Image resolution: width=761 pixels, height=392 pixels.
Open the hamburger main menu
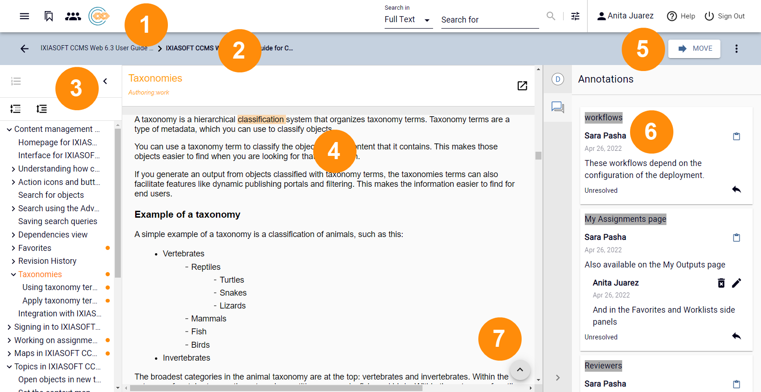24,16
